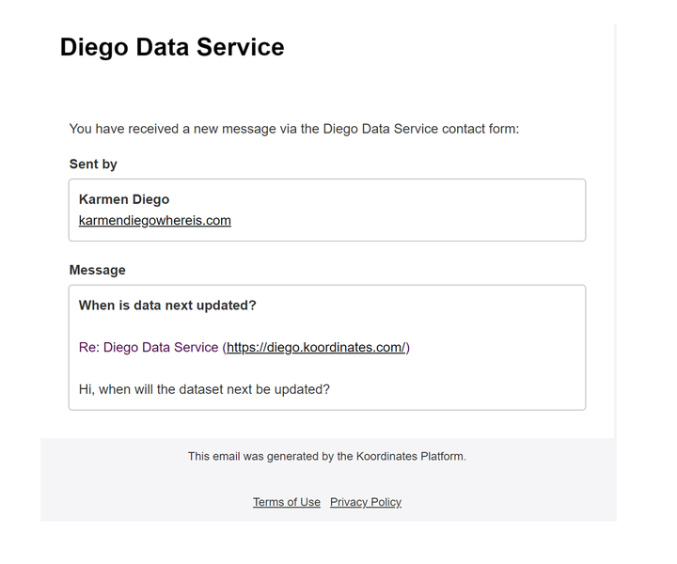Select the subject When is data next updated?
677x564 pixels.
(167, 305)
